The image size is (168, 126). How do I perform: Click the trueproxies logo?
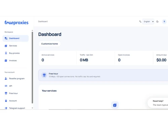pos(16,23)
